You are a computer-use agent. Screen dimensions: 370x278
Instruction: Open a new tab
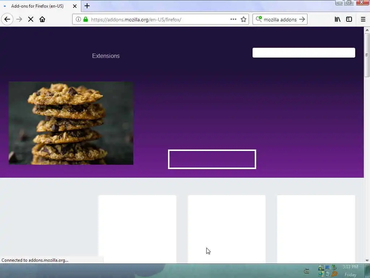click(87, 6)
